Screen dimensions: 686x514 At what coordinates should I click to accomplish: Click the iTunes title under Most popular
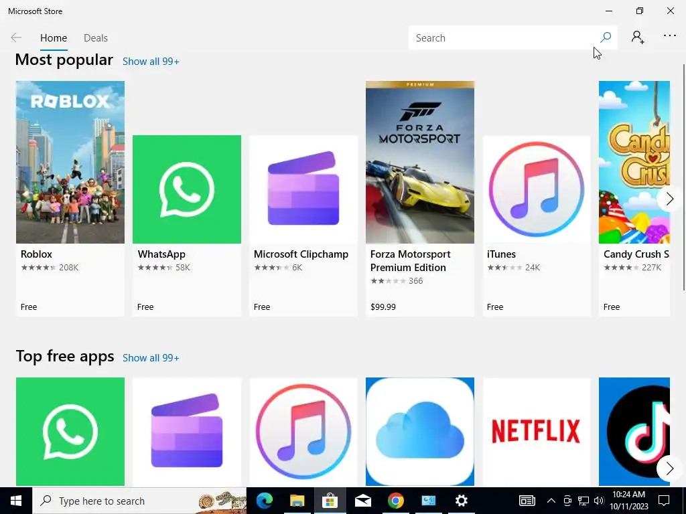(x=501, y=254)
